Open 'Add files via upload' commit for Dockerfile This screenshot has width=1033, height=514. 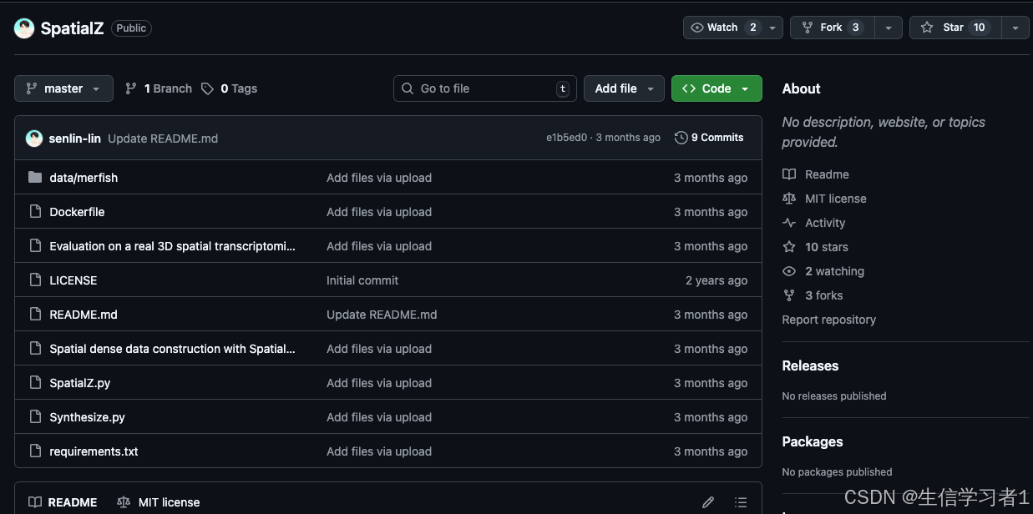click(x=379, y=212)
